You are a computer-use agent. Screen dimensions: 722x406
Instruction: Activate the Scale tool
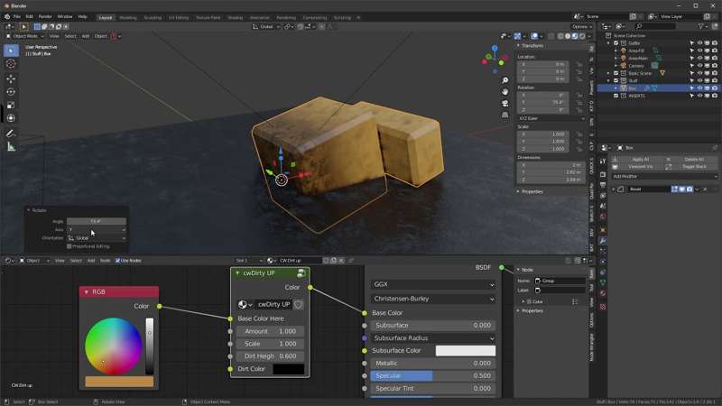coord(11,106)
